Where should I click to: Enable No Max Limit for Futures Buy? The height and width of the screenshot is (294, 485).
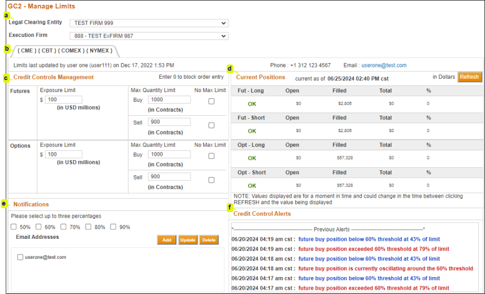(211, 102)
